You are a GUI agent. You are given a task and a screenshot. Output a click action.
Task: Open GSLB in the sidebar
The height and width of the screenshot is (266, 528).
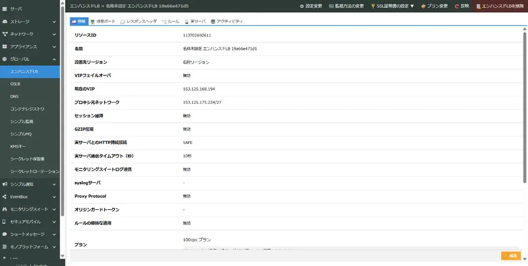click(x=16, y=84)
